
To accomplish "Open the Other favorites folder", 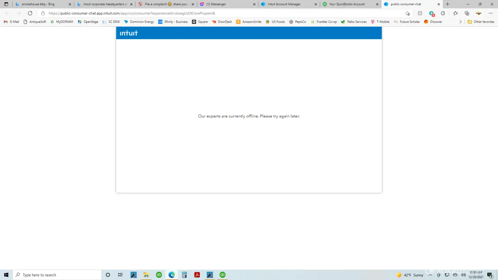I will 481,22.
